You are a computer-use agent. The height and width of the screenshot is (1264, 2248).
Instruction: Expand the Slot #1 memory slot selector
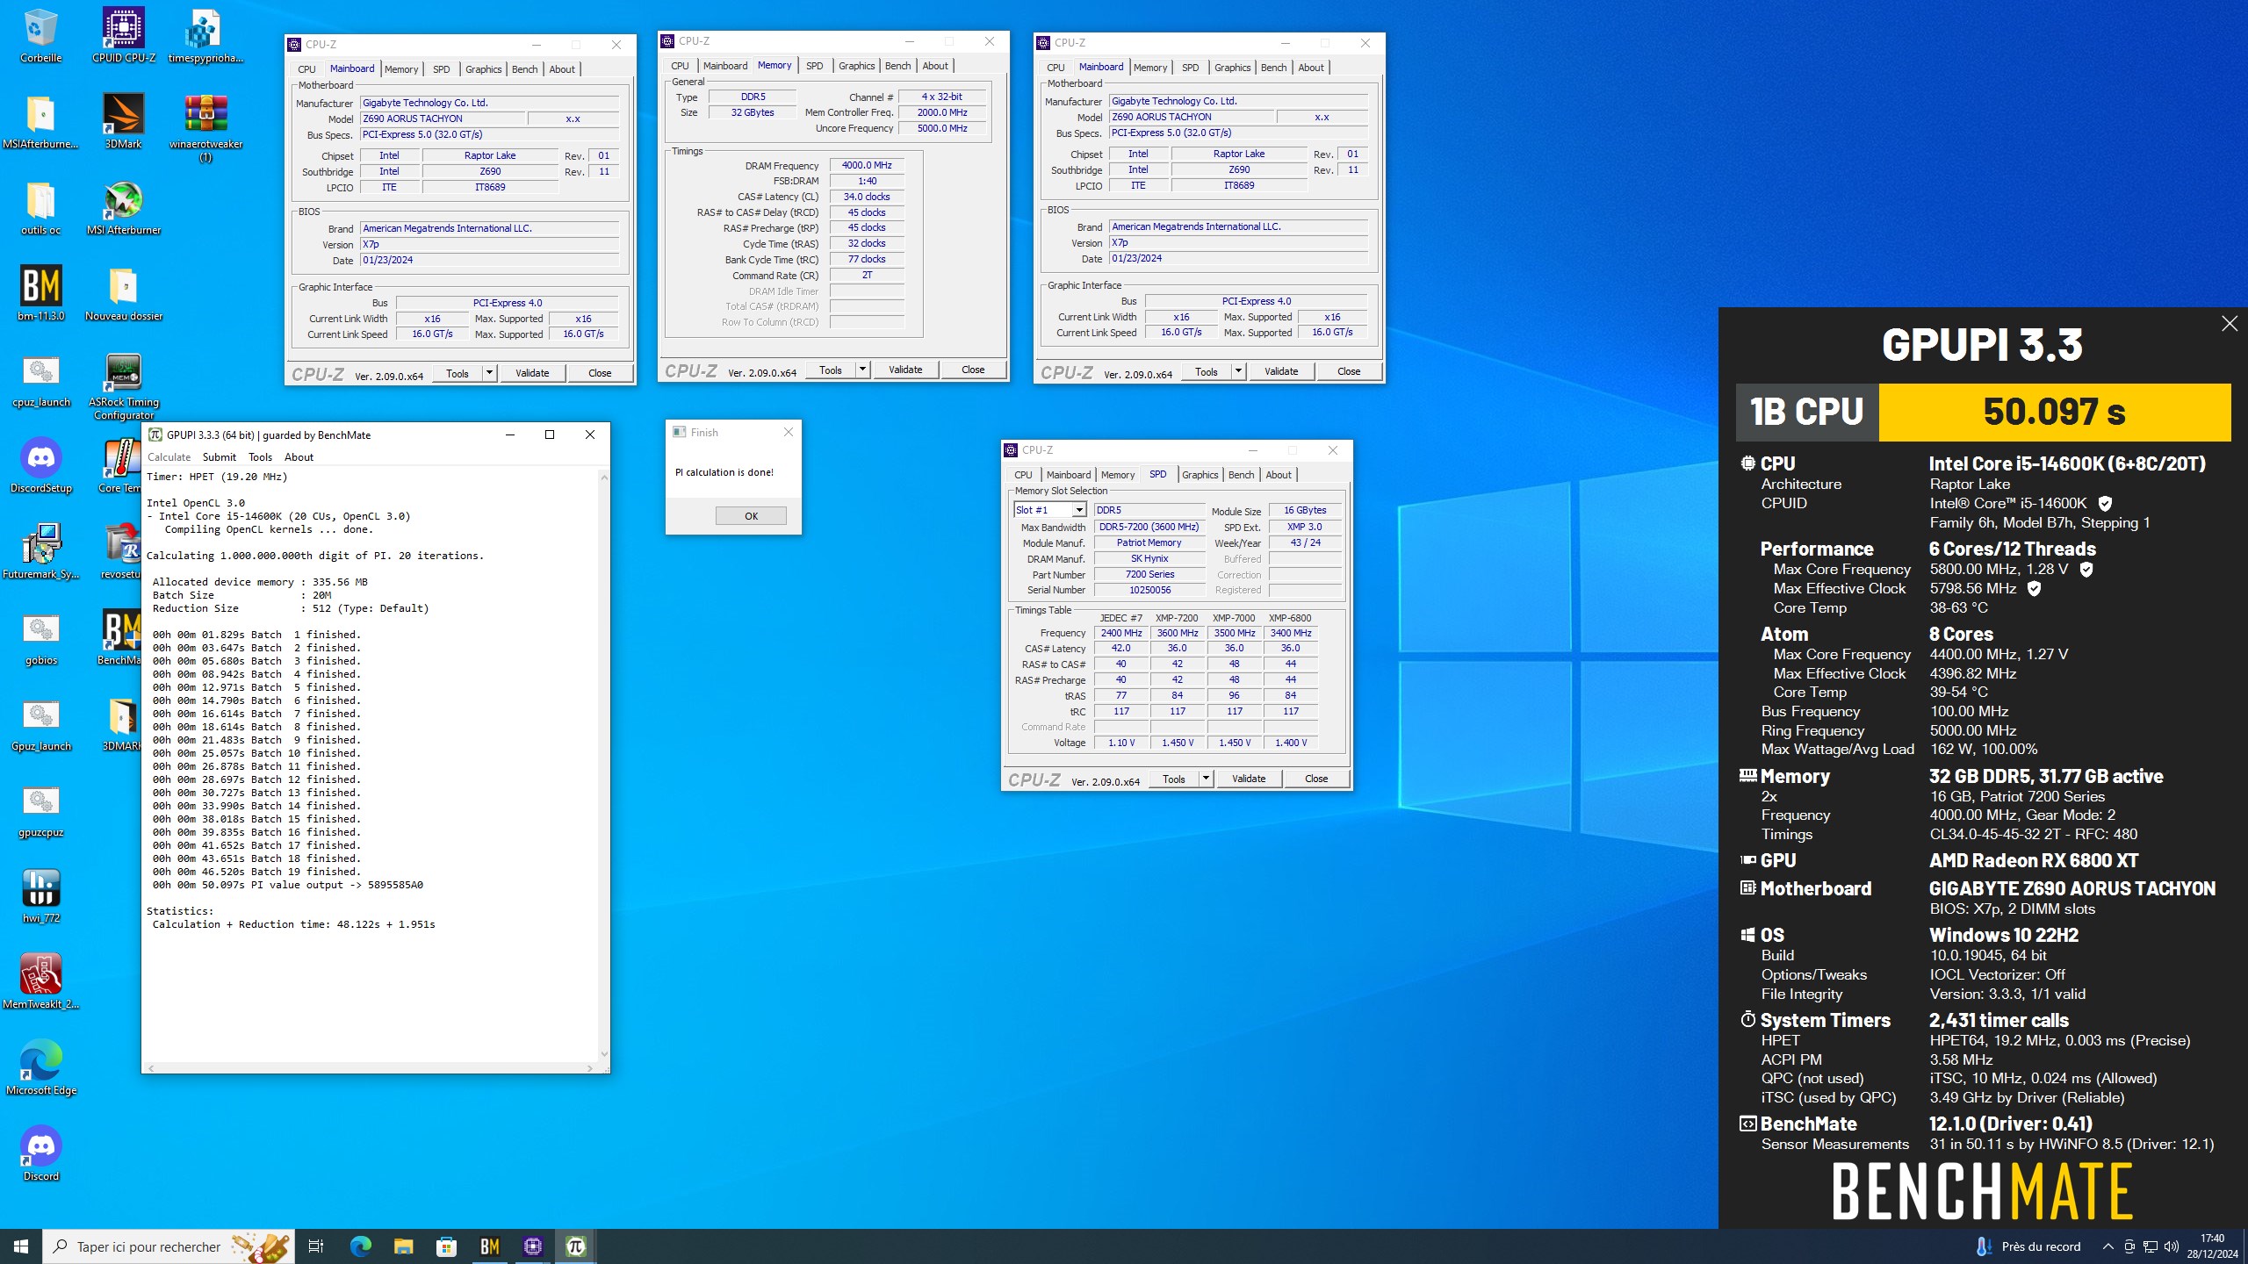point(1079,510)
